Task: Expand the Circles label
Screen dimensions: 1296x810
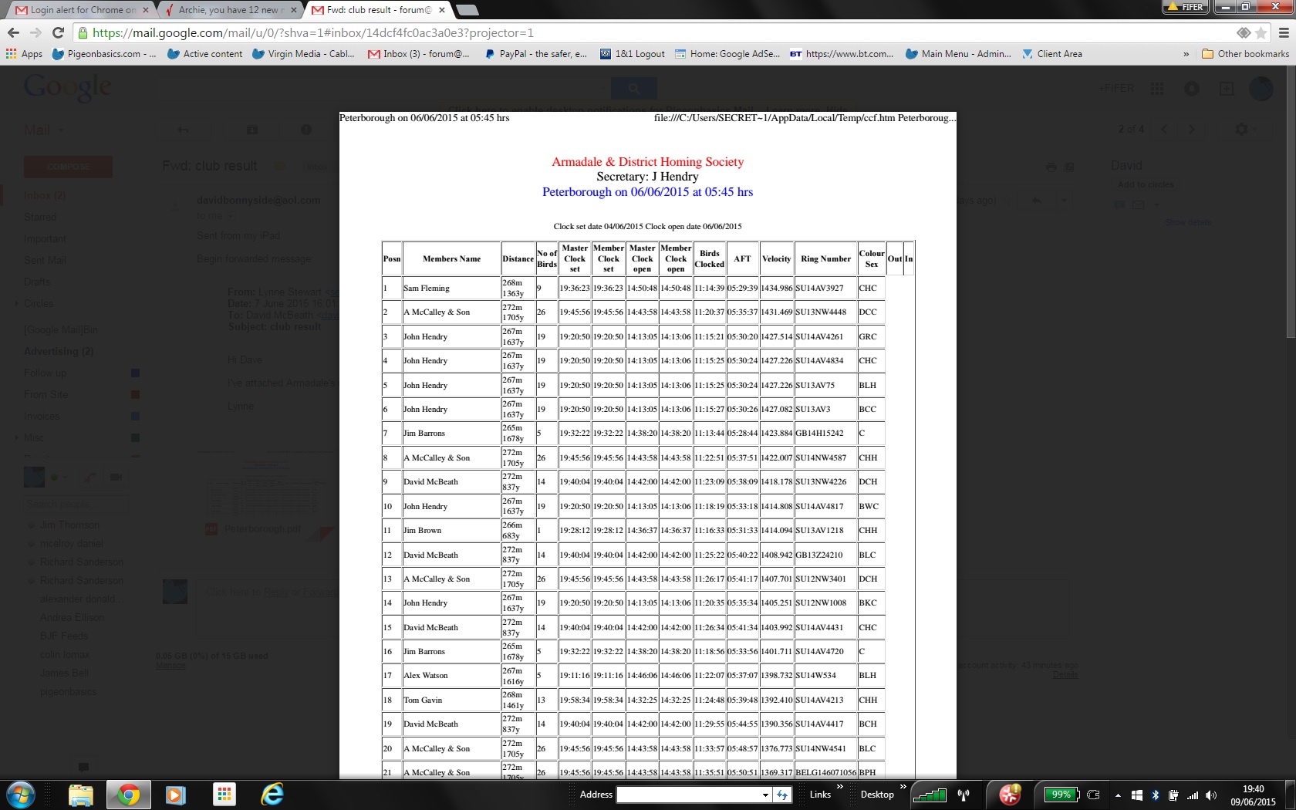Action: 16,304
